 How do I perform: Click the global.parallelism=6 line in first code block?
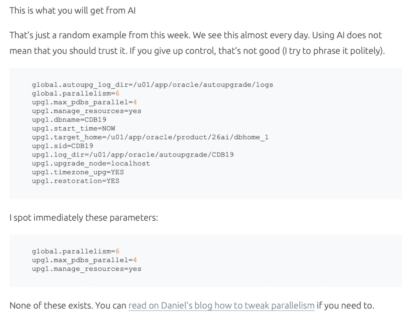pyautogui.click(x=75, y=93)
